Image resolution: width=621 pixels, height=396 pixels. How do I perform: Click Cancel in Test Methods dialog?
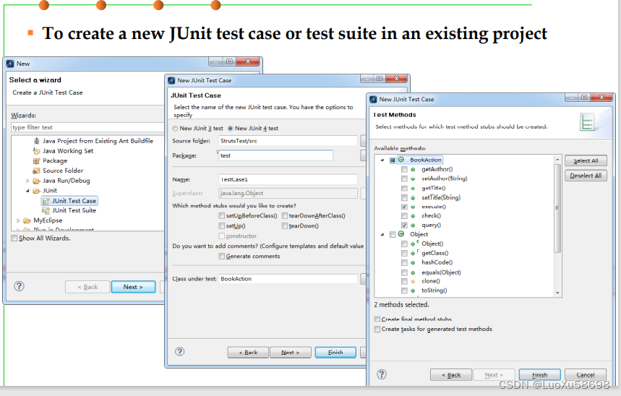coord(586,374)
